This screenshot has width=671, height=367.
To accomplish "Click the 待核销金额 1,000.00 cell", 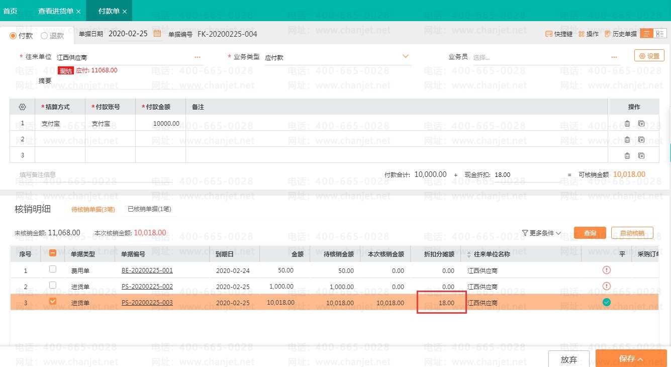I will [x=335, y=287].
